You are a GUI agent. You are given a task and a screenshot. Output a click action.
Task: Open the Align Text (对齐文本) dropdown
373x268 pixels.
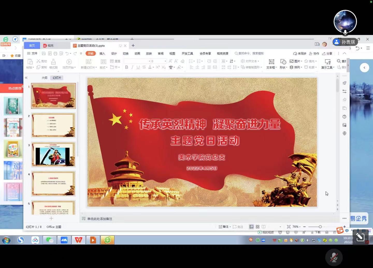pyautogui.click(x=250, y=61)
